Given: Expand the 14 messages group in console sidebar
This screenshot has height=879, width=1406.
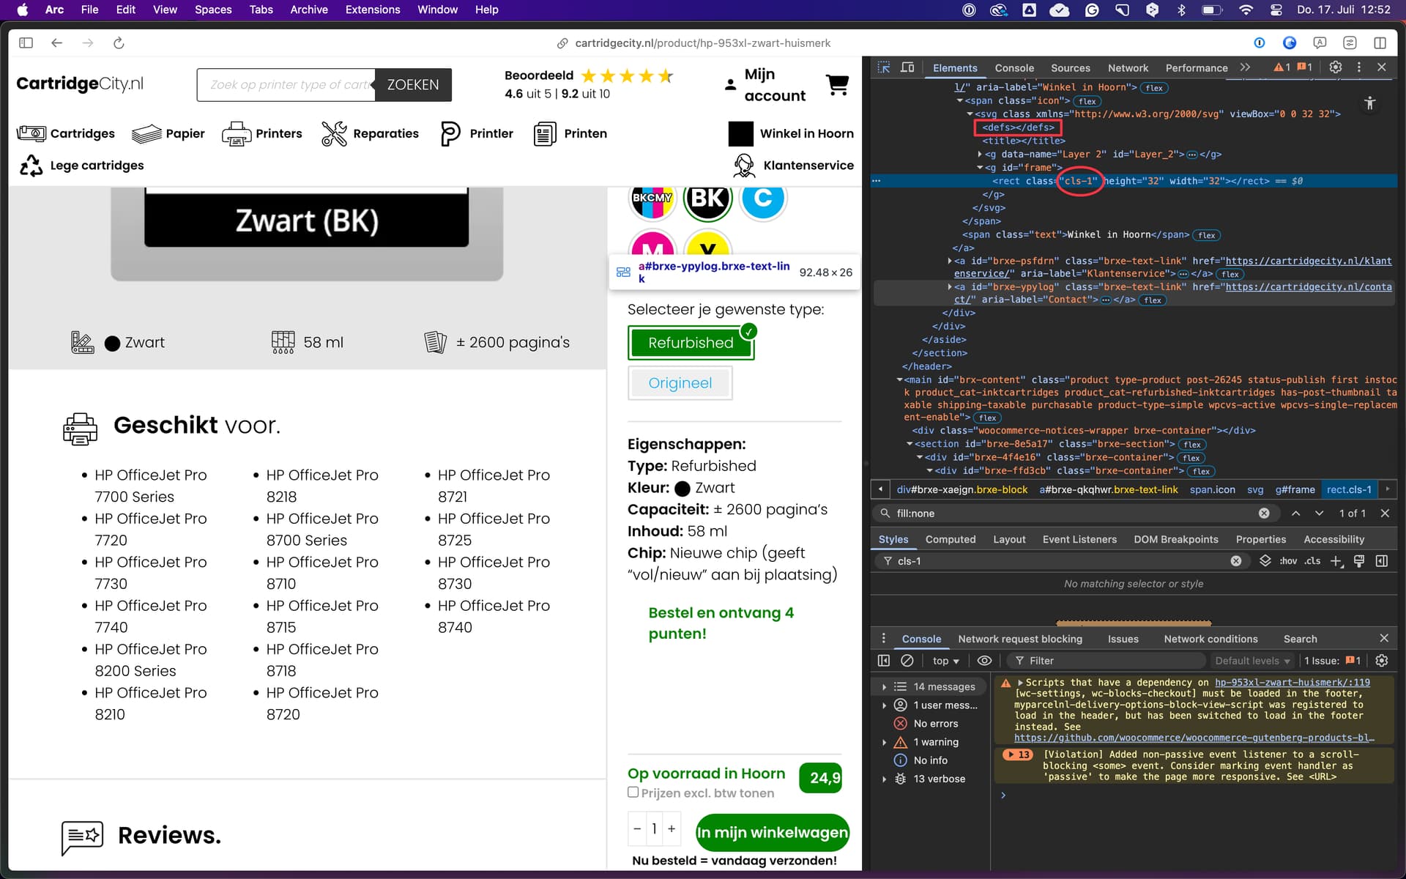Looking at the screenshot, I should (885, 687).
